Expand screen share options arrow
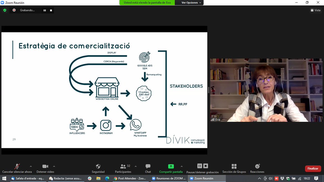This screenshot has width=324, height=182. click(181, 166)
